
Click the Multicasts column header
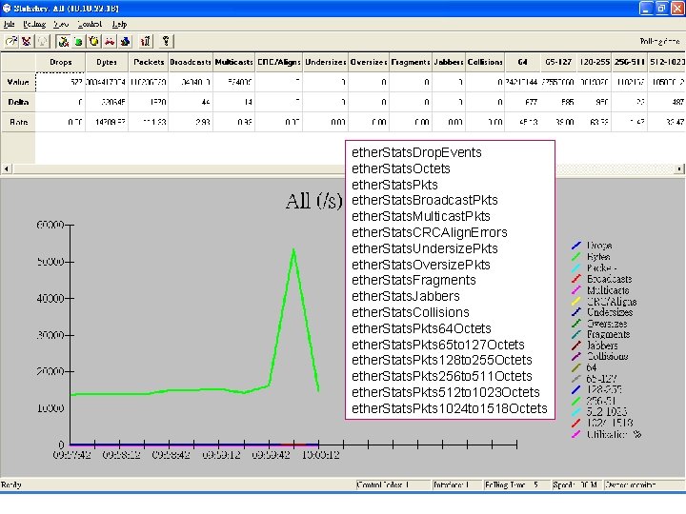pos(234,62)
